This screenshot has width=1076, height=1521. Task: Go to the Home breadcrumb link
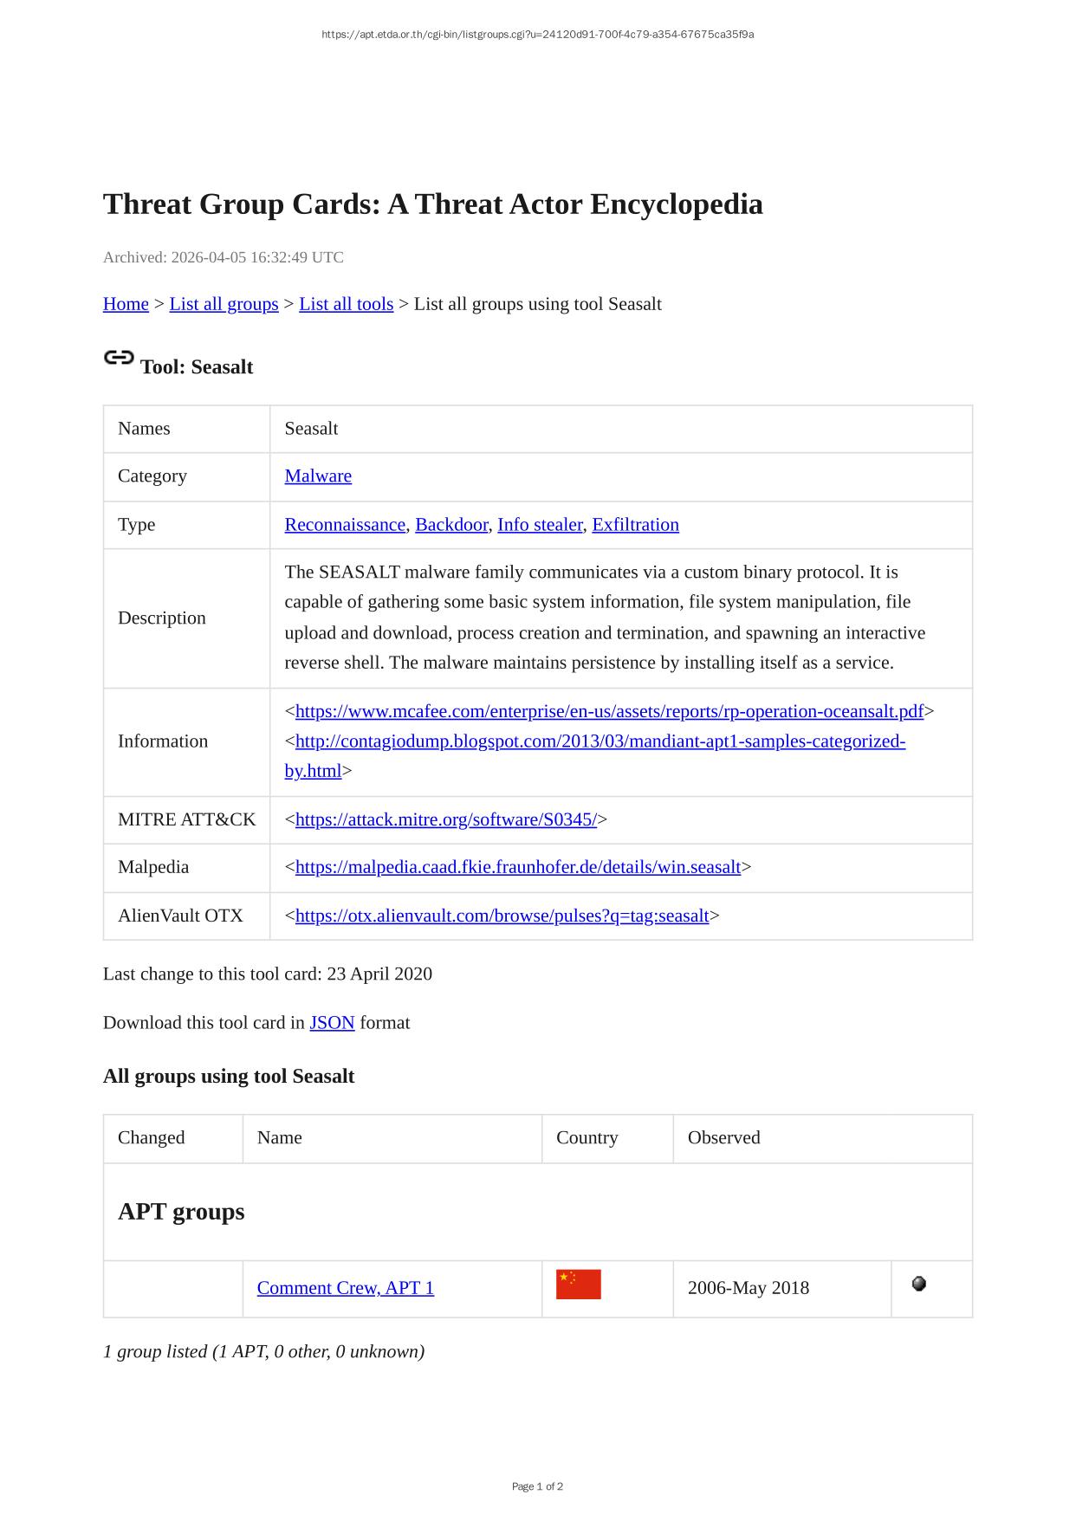pos(126,304)
